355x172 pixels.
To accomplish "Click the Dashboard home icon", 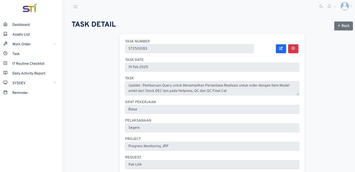I will click(5, 24).
